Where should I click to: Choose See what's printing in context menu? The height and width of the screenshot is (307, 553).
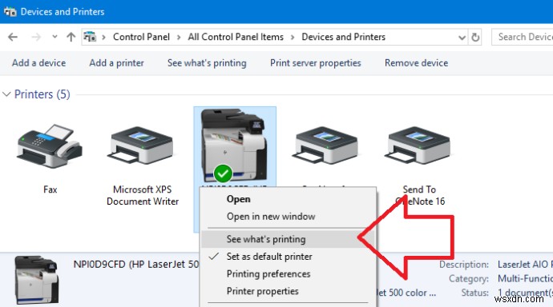pyautogui.click(x=289, y=239)
